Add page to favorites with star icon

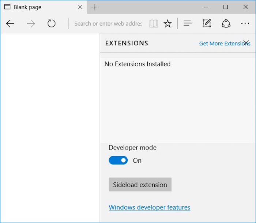pos(167,24)
